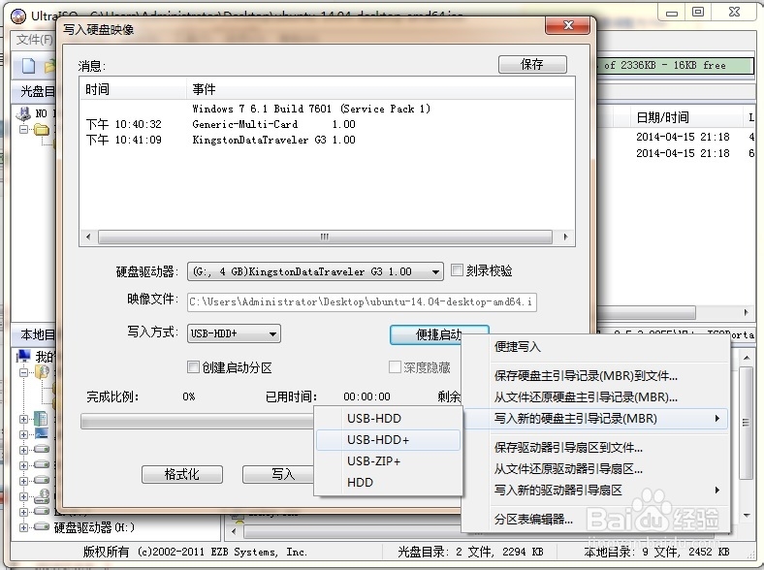
Task: Click the 日期/时间 column header in UltraISO
Action: pyautogui.click(x=685, y=117)
